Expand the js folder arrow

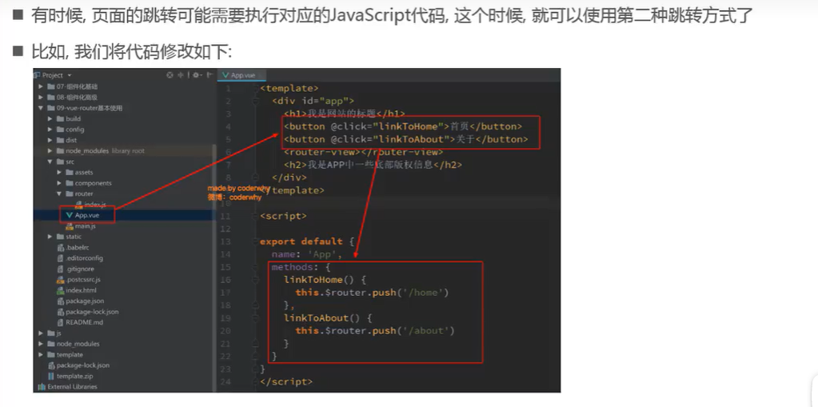(x=41, y=333)
